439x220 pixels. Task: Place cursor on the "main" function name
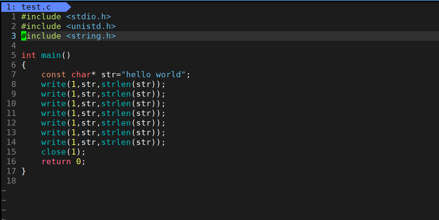click(51, 55)
